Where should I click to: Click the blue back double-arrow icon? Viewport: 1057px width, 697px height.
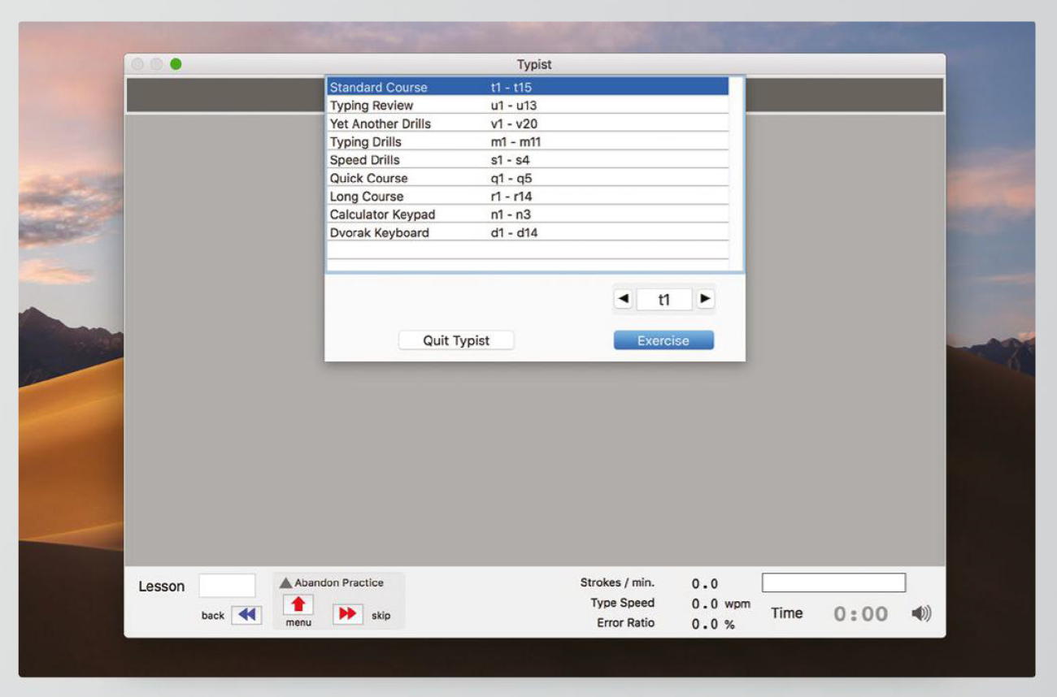pyautogui.click(x=246, y=615)
